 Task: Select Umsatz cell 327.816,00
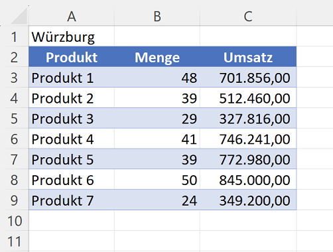pyautogui.click(x=248, y=118)
